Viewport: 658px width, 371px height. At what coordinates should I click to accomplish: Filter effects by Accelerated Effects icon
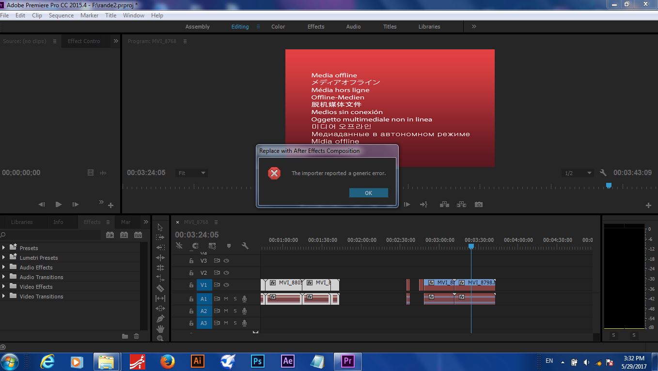[x=110, y=235]
